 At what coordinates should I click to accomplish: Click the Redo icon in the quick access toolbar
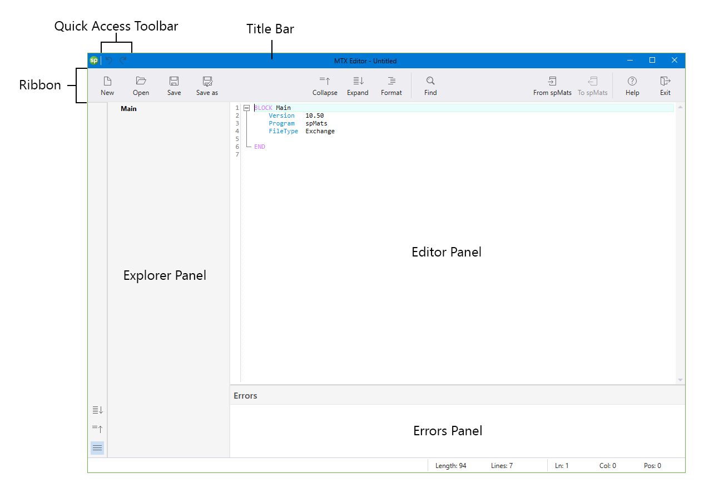tap(123, 61)
